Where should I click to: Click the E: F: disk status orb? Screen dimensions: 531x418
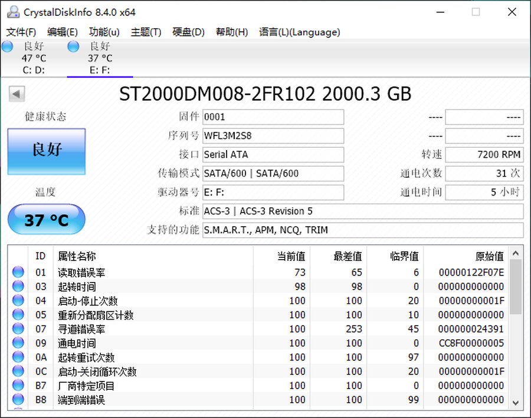coord(73,47)
